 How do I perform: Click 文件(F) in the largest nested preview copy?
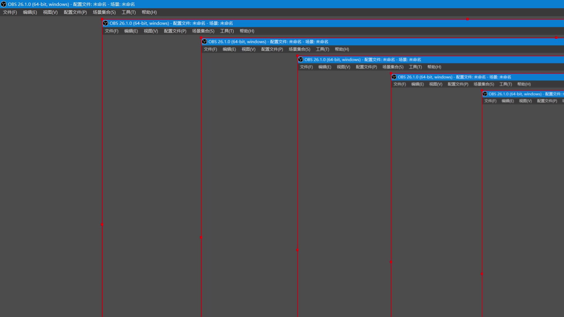112,31
